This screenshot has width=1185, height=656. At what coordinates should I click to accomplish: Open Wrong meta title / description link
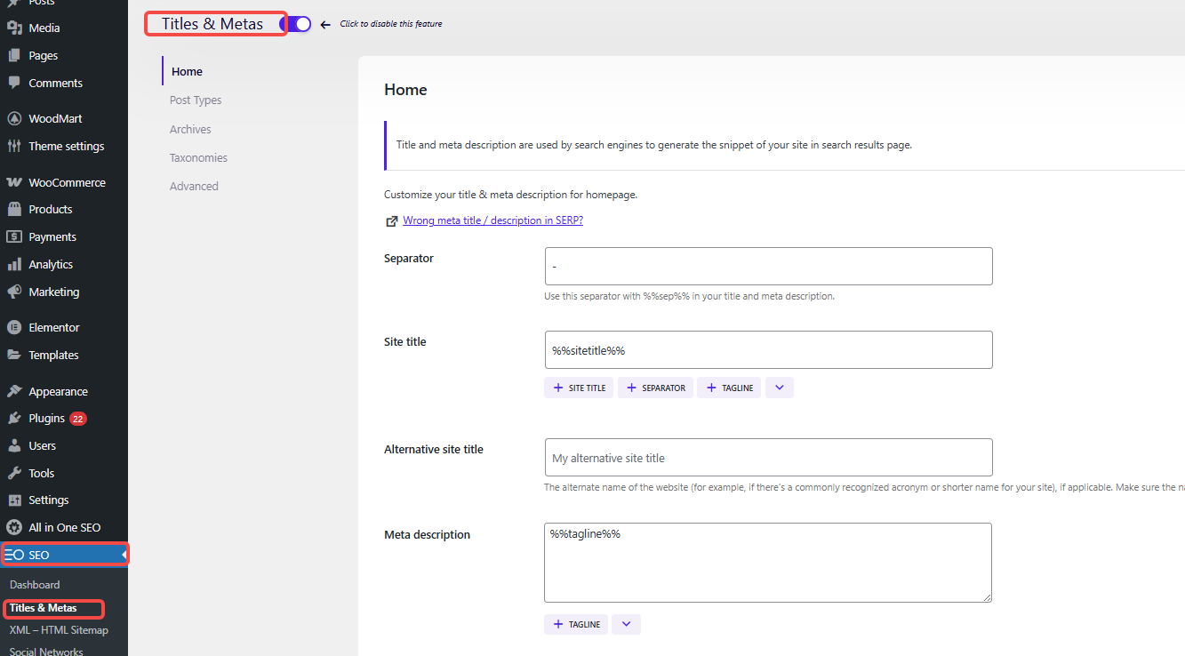click(x=492, y=220)
